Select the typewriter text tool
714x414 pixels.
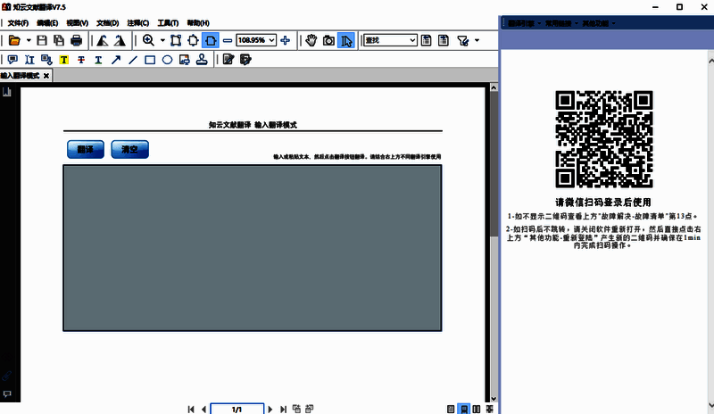coord(29,60)
